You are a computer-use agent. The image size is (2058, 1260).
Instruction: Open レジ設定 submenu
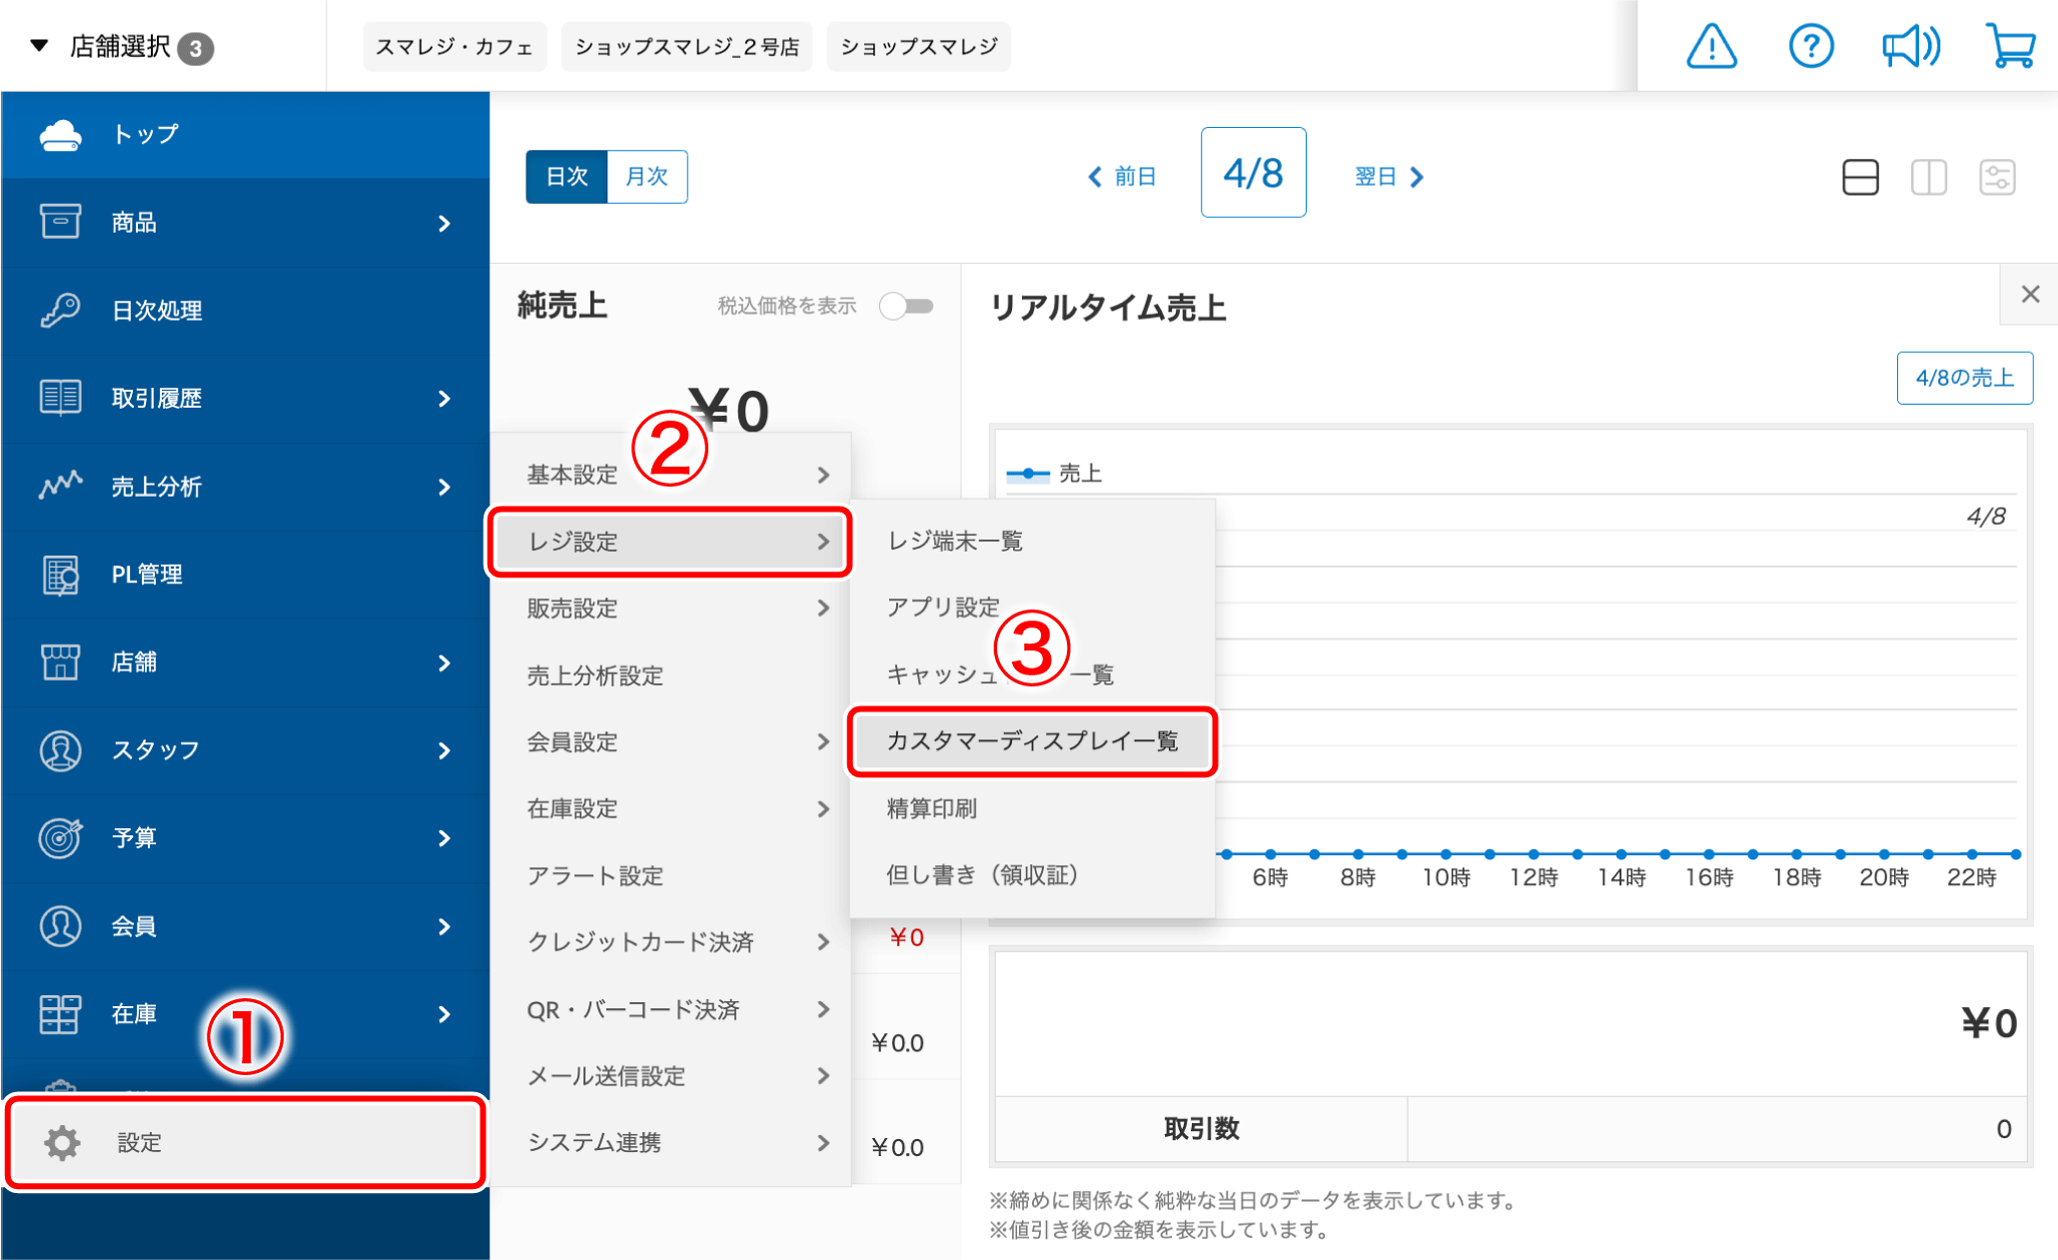[x=670, y=542]
